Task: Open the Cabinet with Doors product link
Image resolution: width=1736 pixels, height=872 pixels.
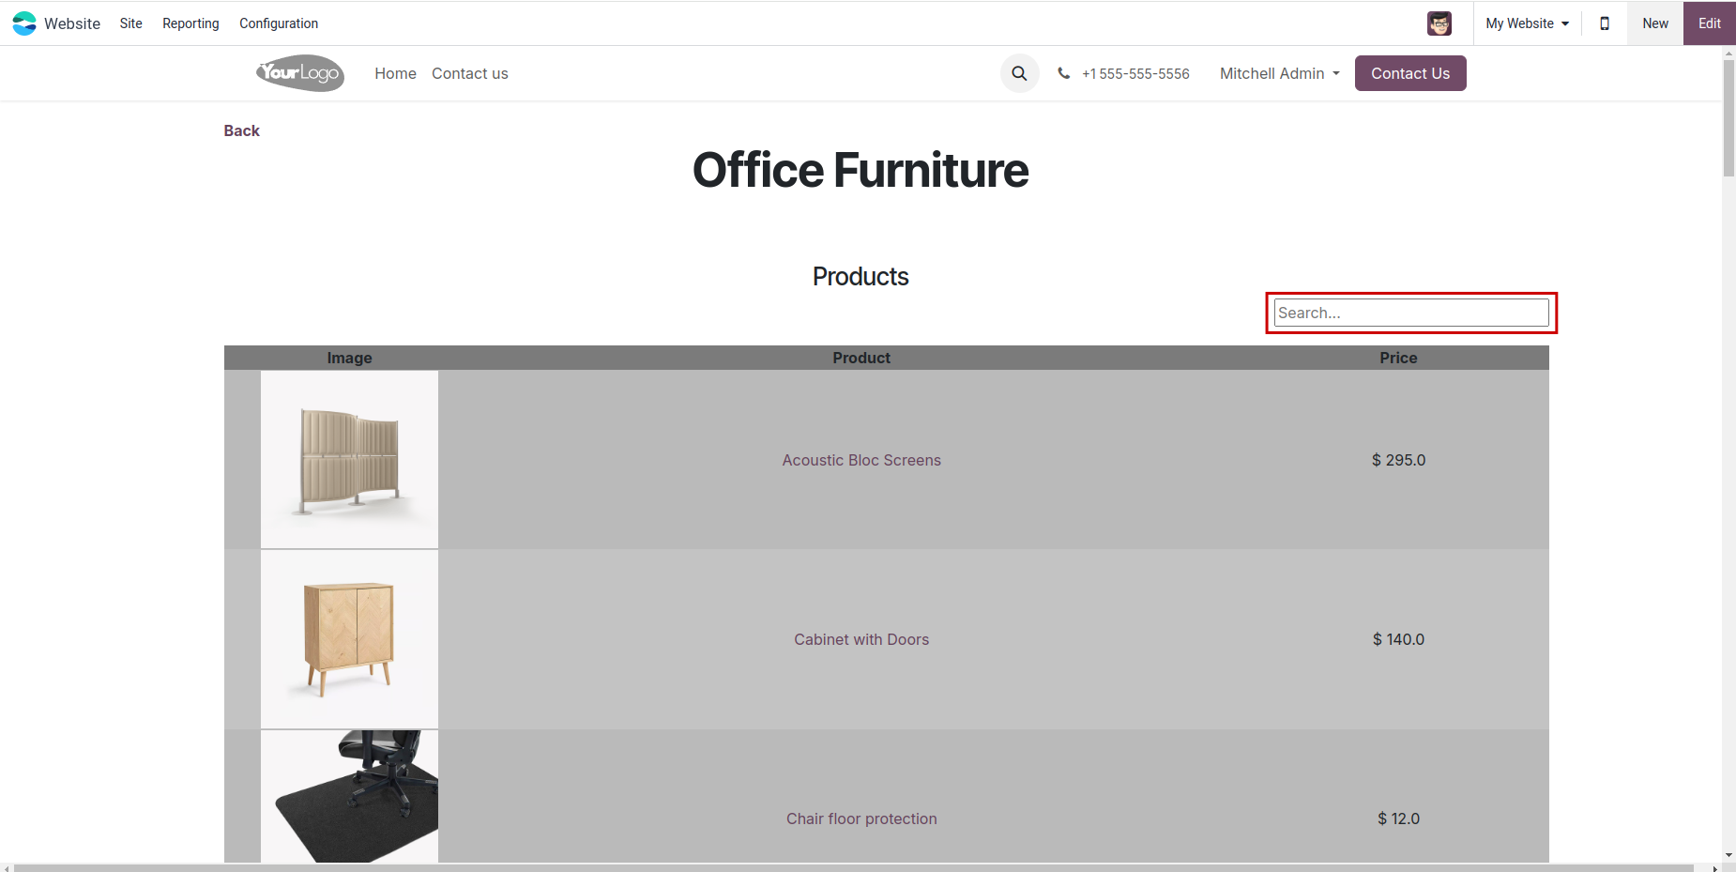Action: tap(861, 639)
